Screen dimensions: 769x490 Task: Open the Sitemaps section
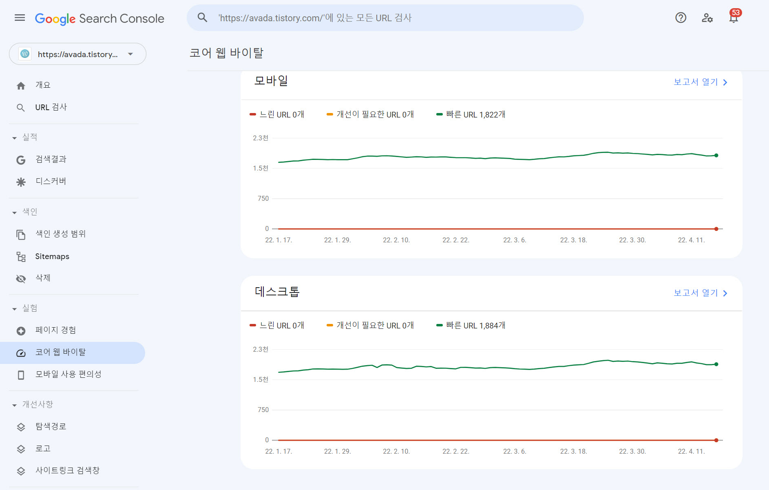[x=52, y=256]
